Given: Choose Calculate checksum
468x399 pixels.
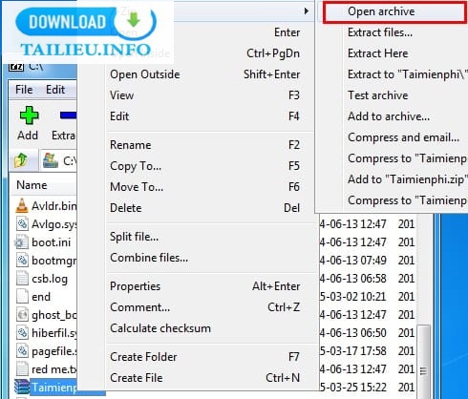Looking at the screenshot, I should tap(160, 328).
